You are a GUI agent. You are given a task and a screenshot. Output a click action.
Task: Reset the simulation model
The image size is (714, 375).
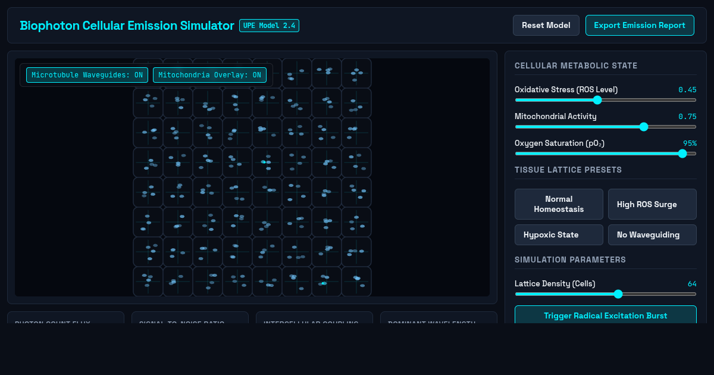546,26
